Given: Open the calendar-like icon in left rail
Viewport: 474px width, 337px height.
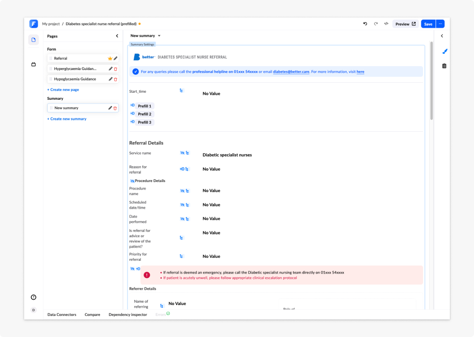Looking at the screenshot, I should coord(33,64).
